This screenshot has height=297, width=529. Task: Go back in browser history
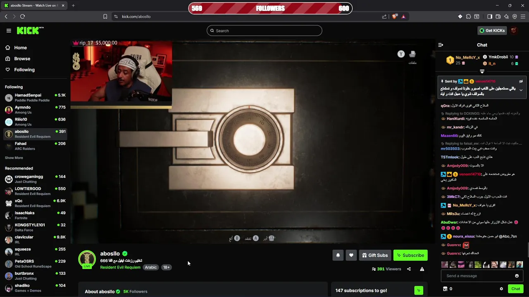pyautogui.click(x=6, y=16)
